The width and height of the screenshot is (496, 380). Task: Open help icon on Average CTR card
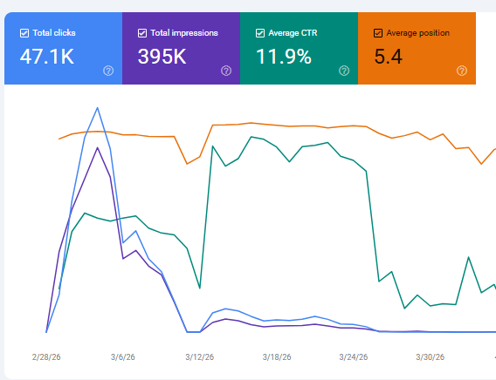(344, 71)
